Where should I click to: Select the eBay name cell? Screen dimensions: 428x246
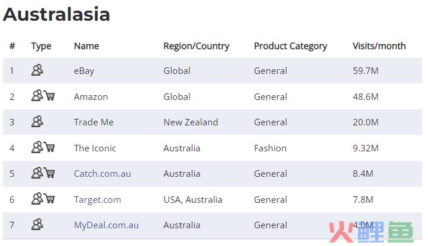pyautogui.click(x=84, y=71)
